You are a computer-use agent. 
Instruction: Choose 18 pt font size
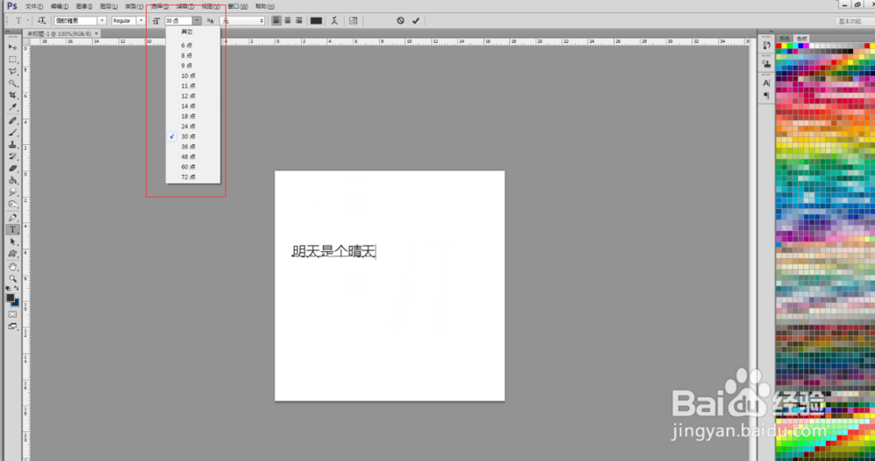coord(193,116)
